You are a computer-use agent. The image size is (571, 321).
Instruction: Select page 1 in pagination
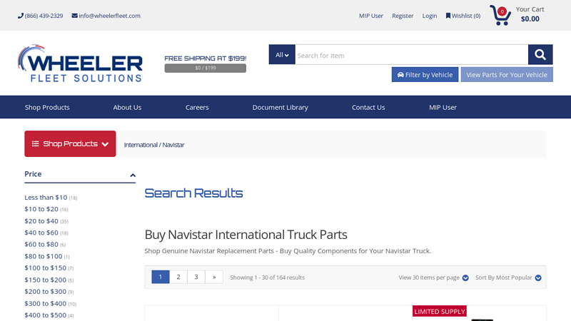coord(161,277)
